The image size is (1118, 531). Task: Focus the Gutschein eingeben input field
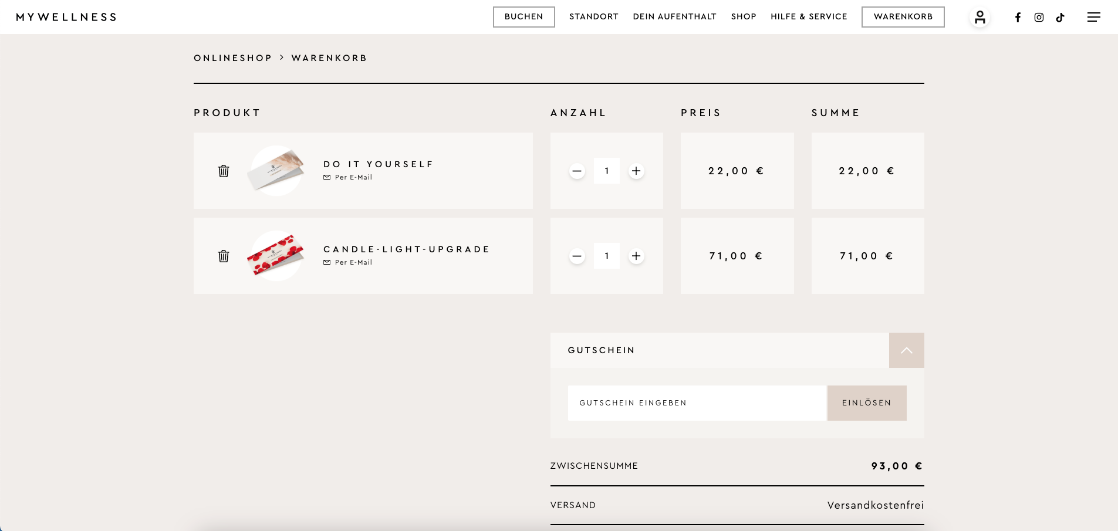click(697, 403)
